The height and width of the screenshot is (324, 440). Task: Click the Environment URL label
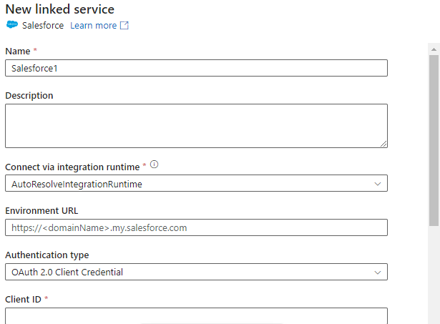pyautogui.click(x=41, y=211)
